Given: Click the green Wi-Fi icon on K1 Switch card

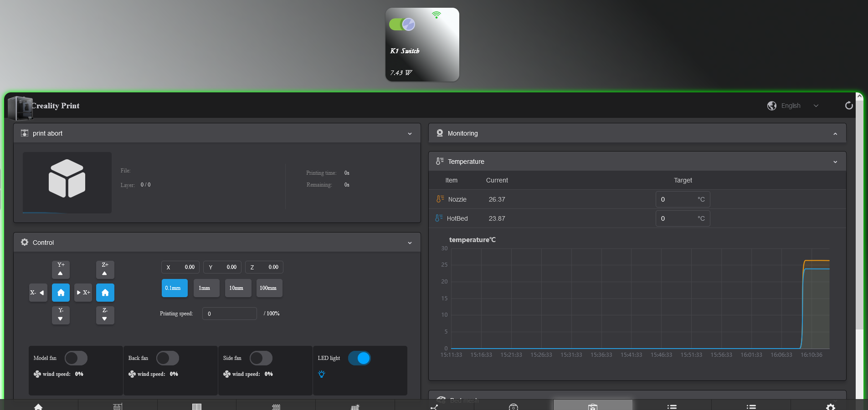Looking at the screenshot, I should 437,15.
